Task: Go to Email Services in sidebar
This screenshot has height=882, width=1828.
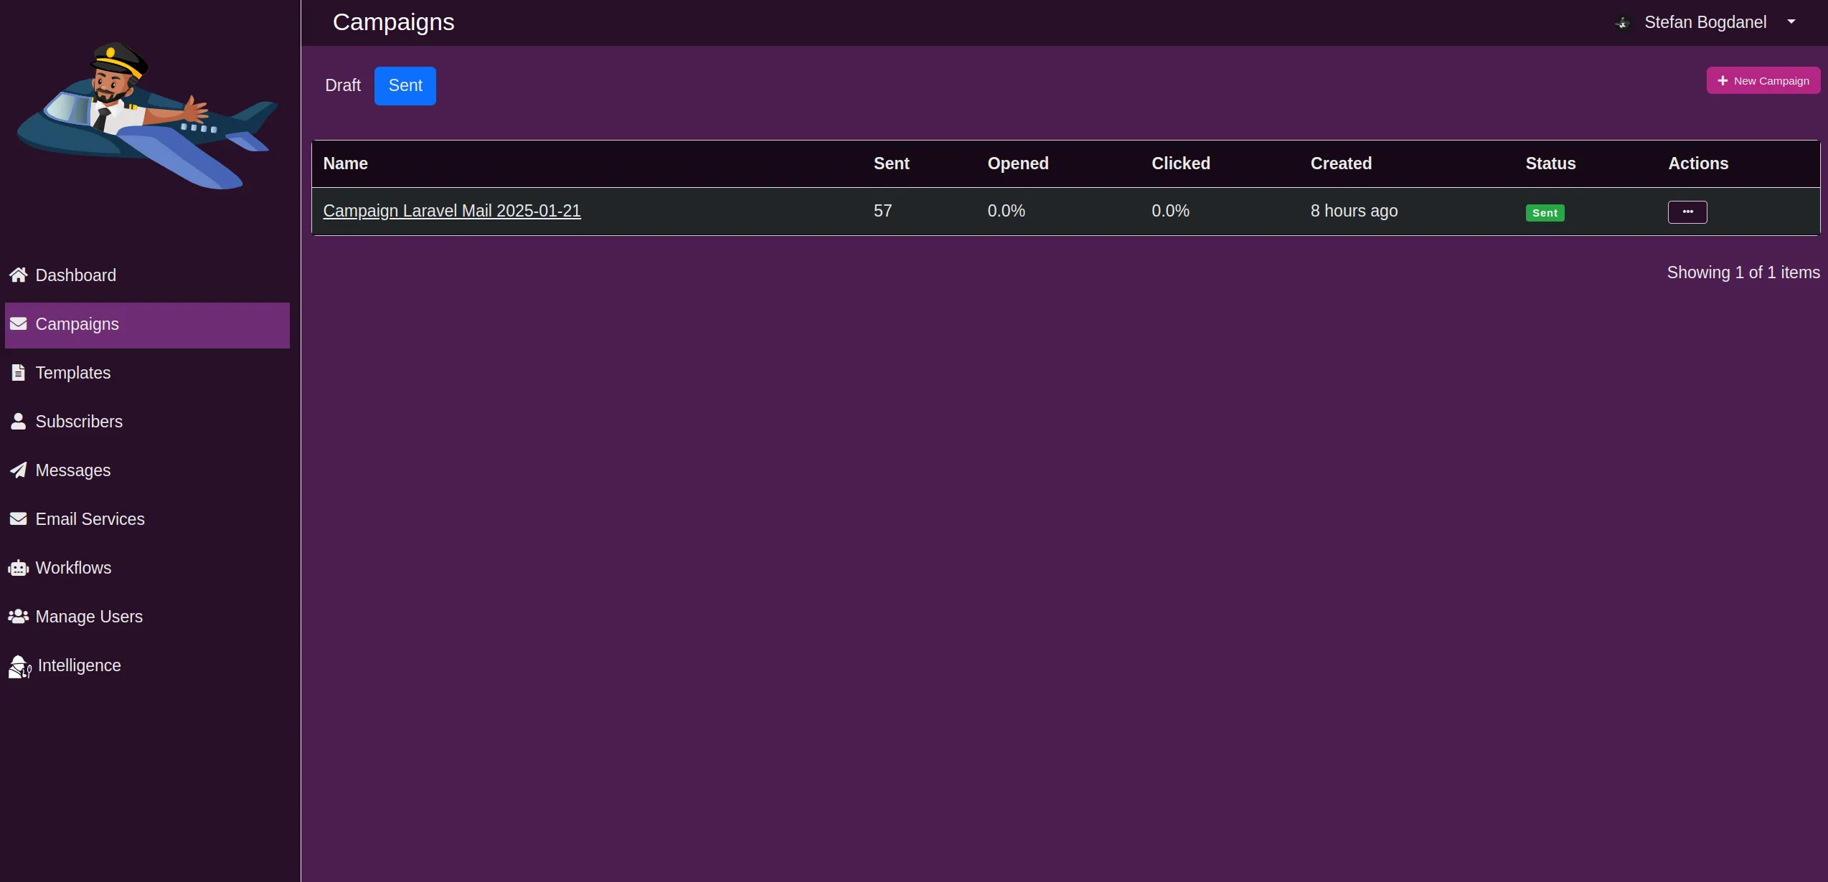Action: click(90, 519)
